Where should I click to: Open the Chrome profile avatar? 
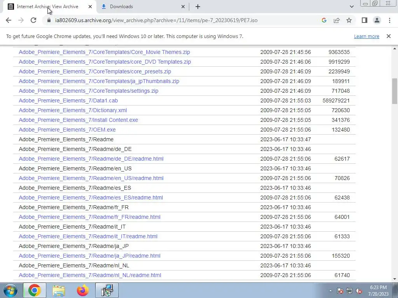pos(377,20)
